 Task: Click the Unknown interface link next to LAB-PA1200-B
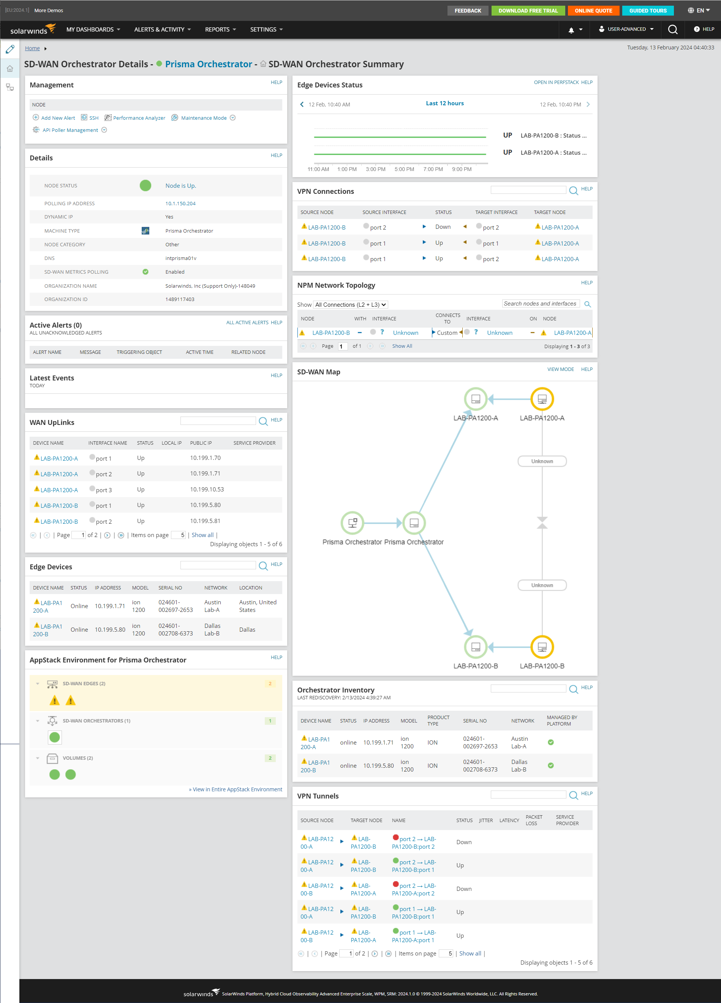tap(405, 333)
